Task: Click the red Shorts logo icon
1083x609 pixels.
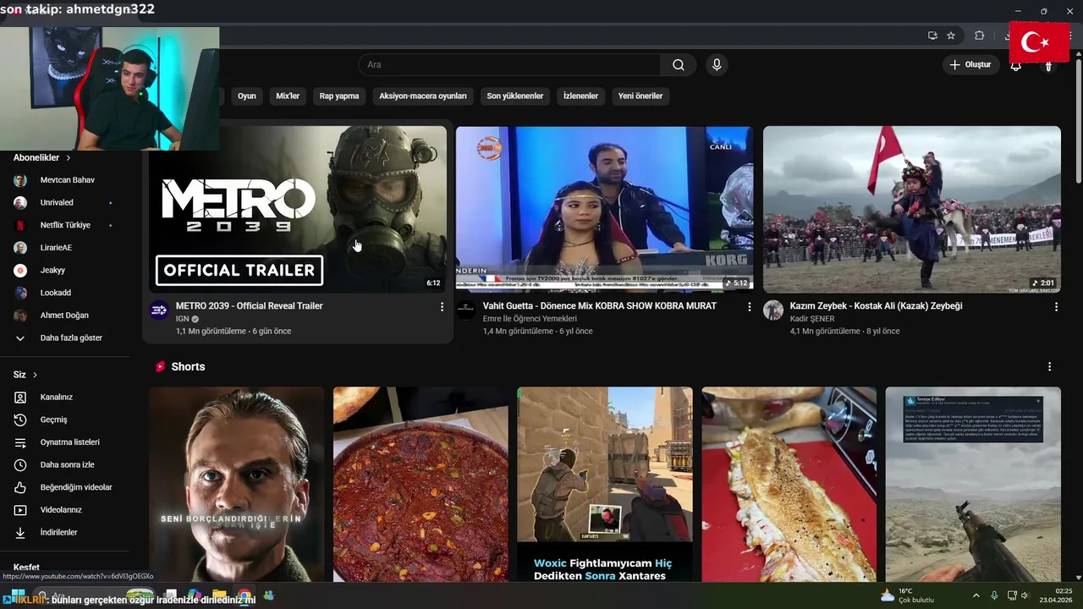Action: (x=160, y=367)
